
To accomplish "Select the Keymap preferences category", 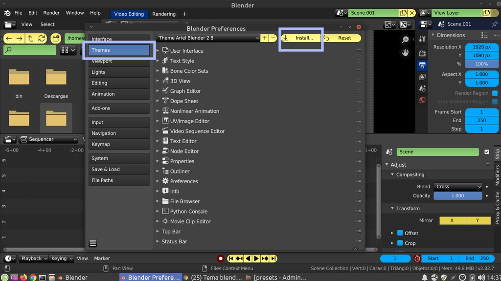I will point(119,144).
